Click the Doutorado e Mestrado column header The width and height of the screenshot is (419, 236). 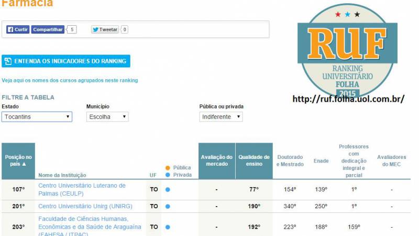point(290,160)
